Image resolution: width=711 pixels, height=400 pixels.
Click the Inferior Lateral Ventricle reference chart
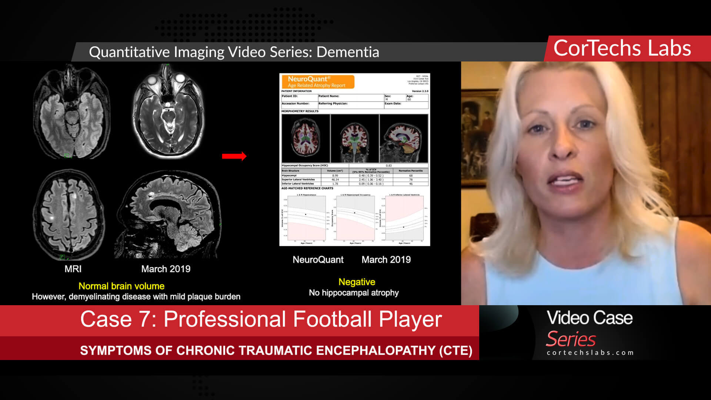(x=403, y=219)
